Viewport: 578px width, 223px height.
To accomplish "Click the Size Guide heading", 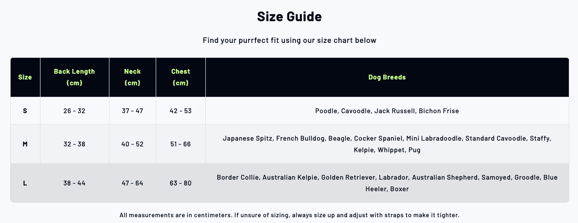I will [289, 17].
